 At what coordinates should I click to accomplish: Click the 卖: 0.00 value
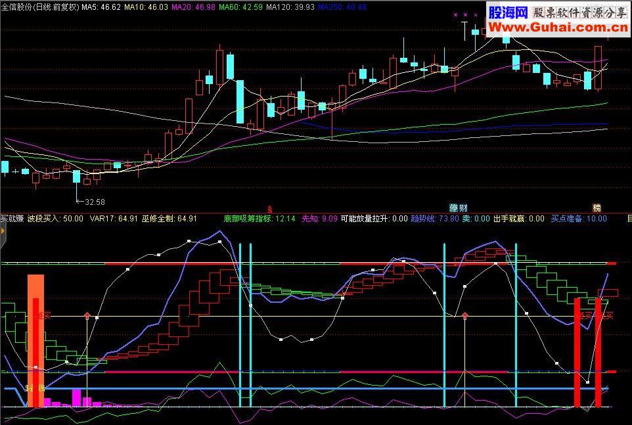(476, 219)
